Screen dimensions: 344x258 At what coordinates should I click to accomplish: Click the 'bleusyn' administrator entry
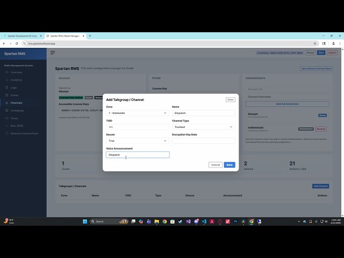[288, 115]
